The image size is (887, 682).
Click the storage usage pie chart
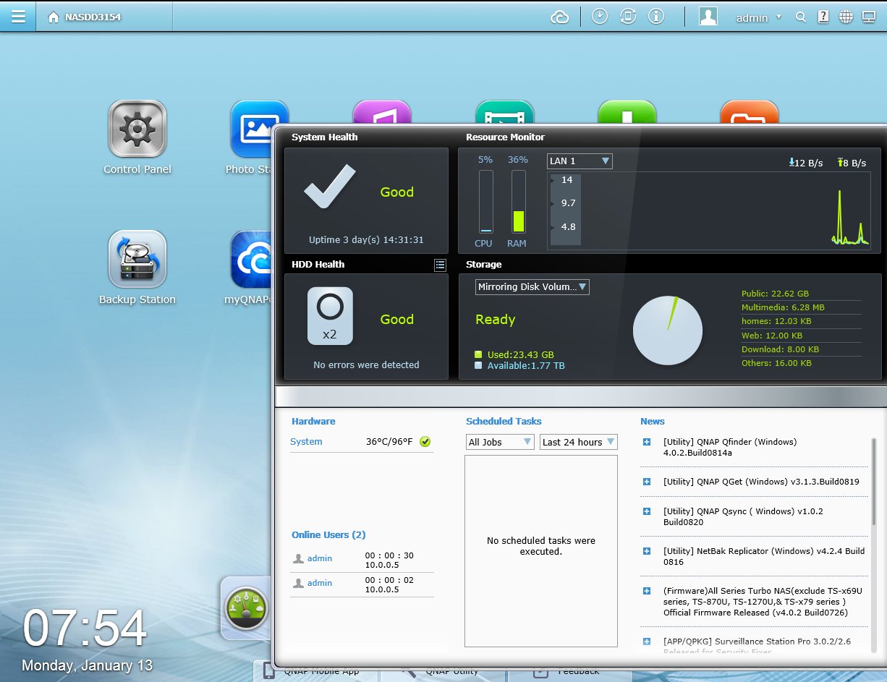click(x=668, y=331)
